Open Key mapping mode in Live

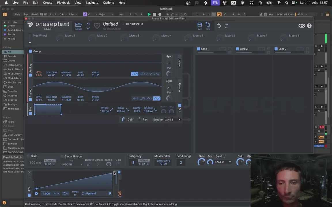coord(271,14)
